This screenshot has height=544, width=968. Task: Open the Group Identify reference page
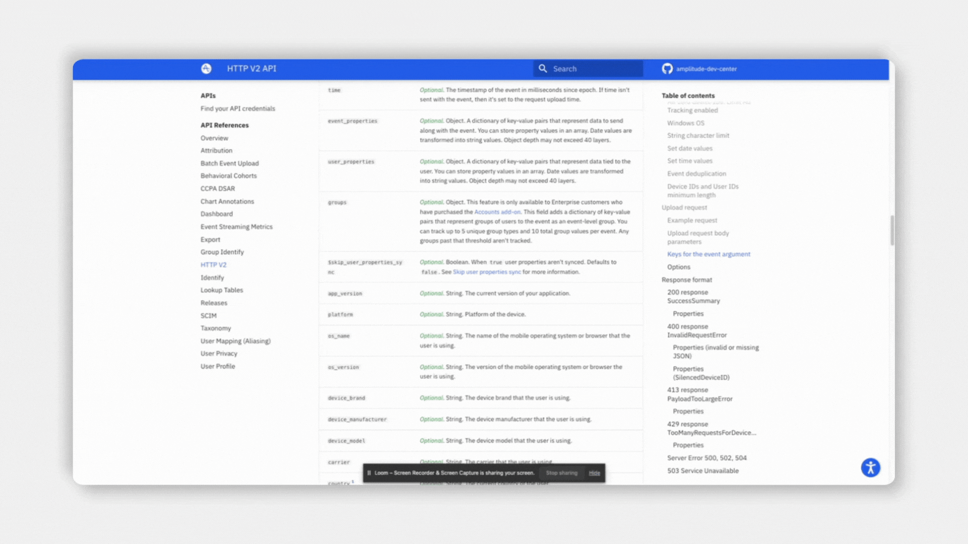pyautogui.click(x=222, y=252)
